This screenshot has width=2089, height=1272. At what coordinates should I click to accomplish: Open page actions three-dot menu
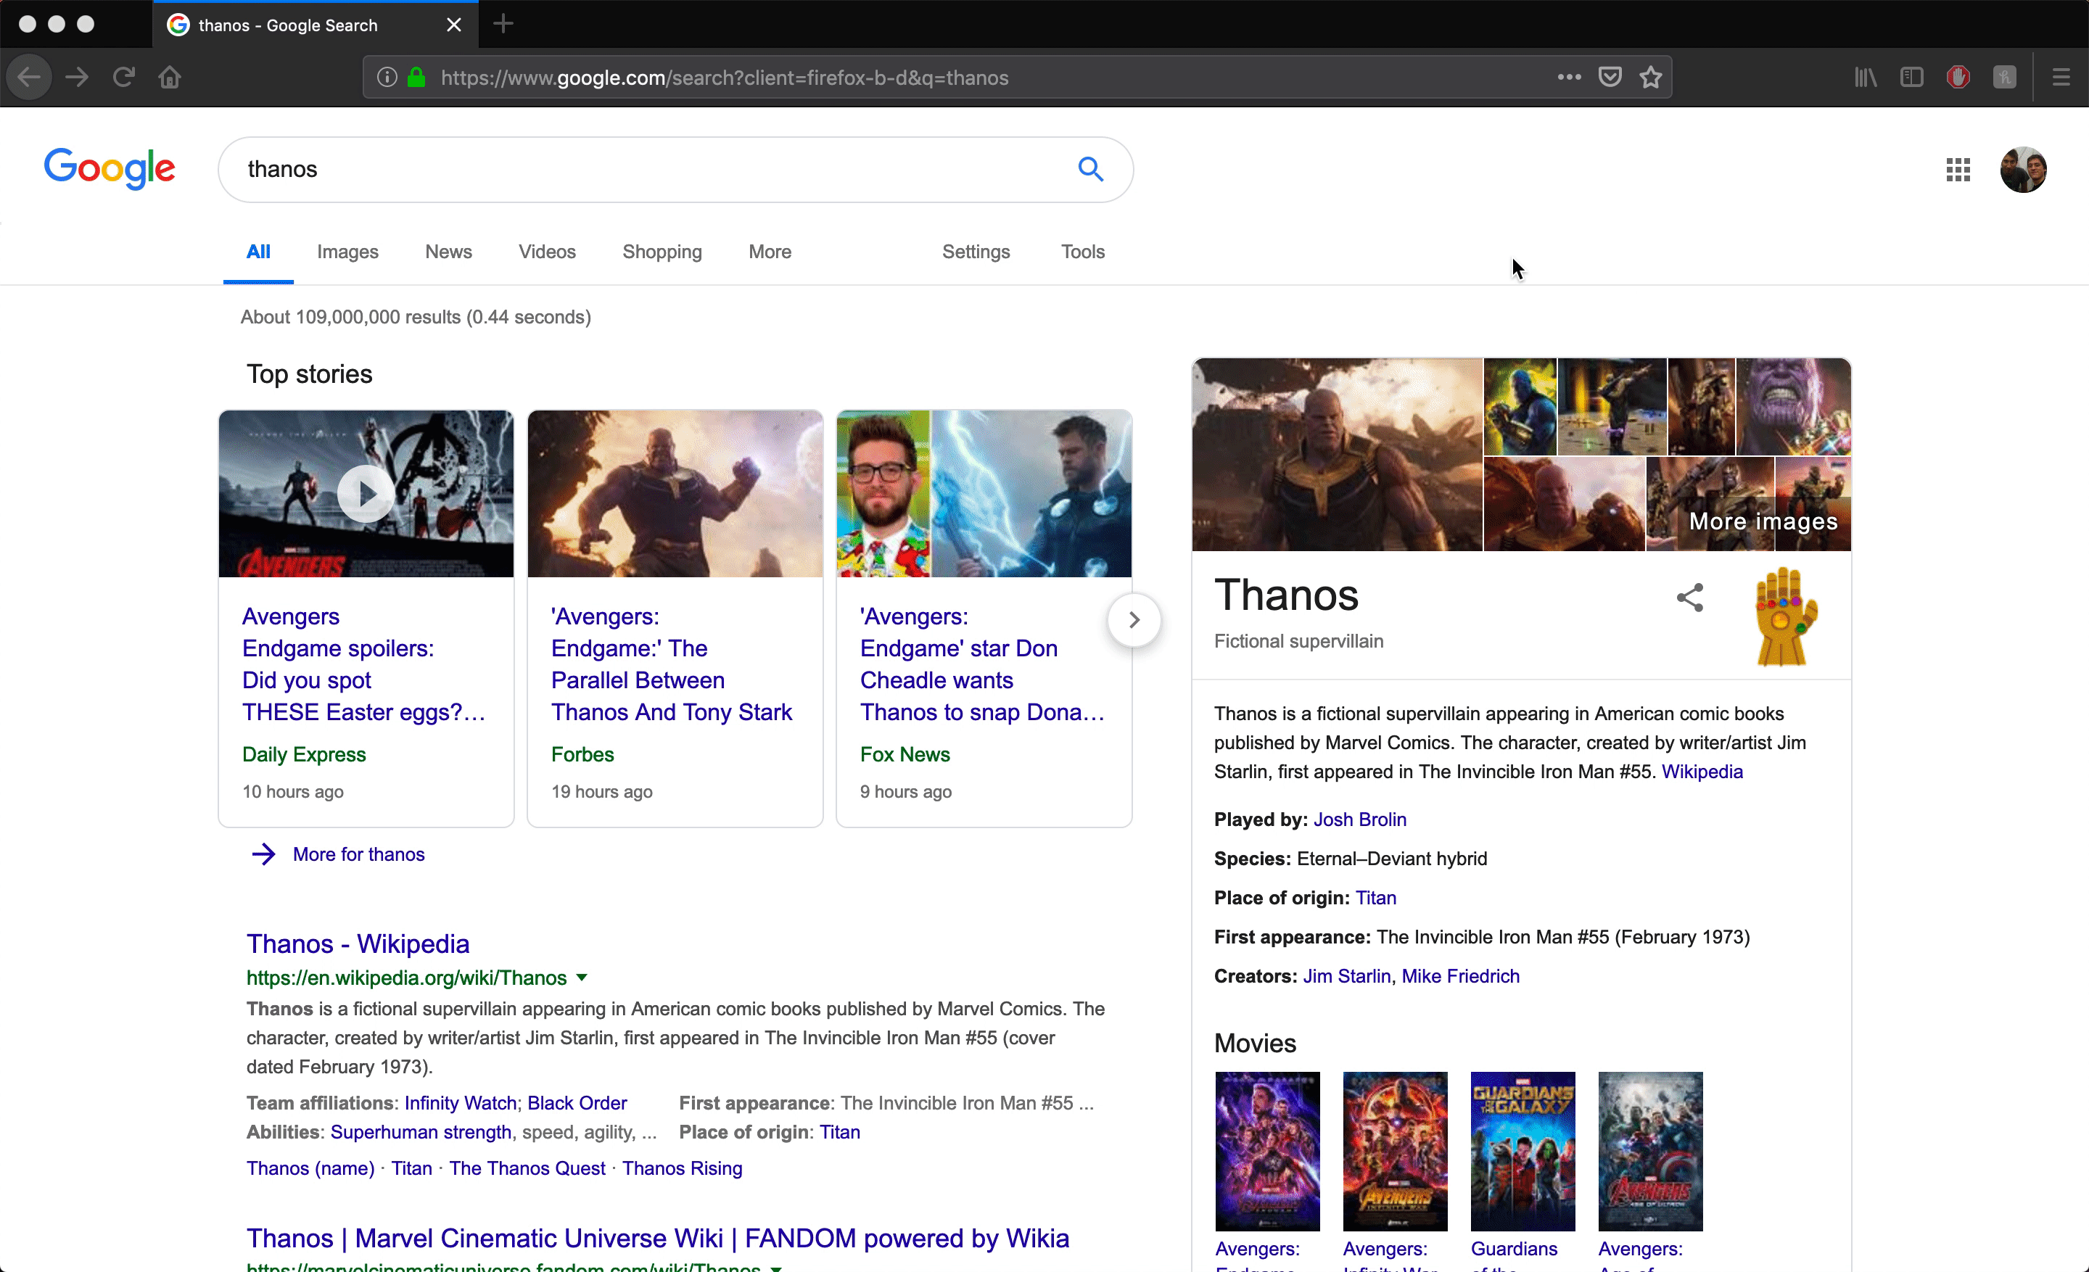(x=1568, y=78)
